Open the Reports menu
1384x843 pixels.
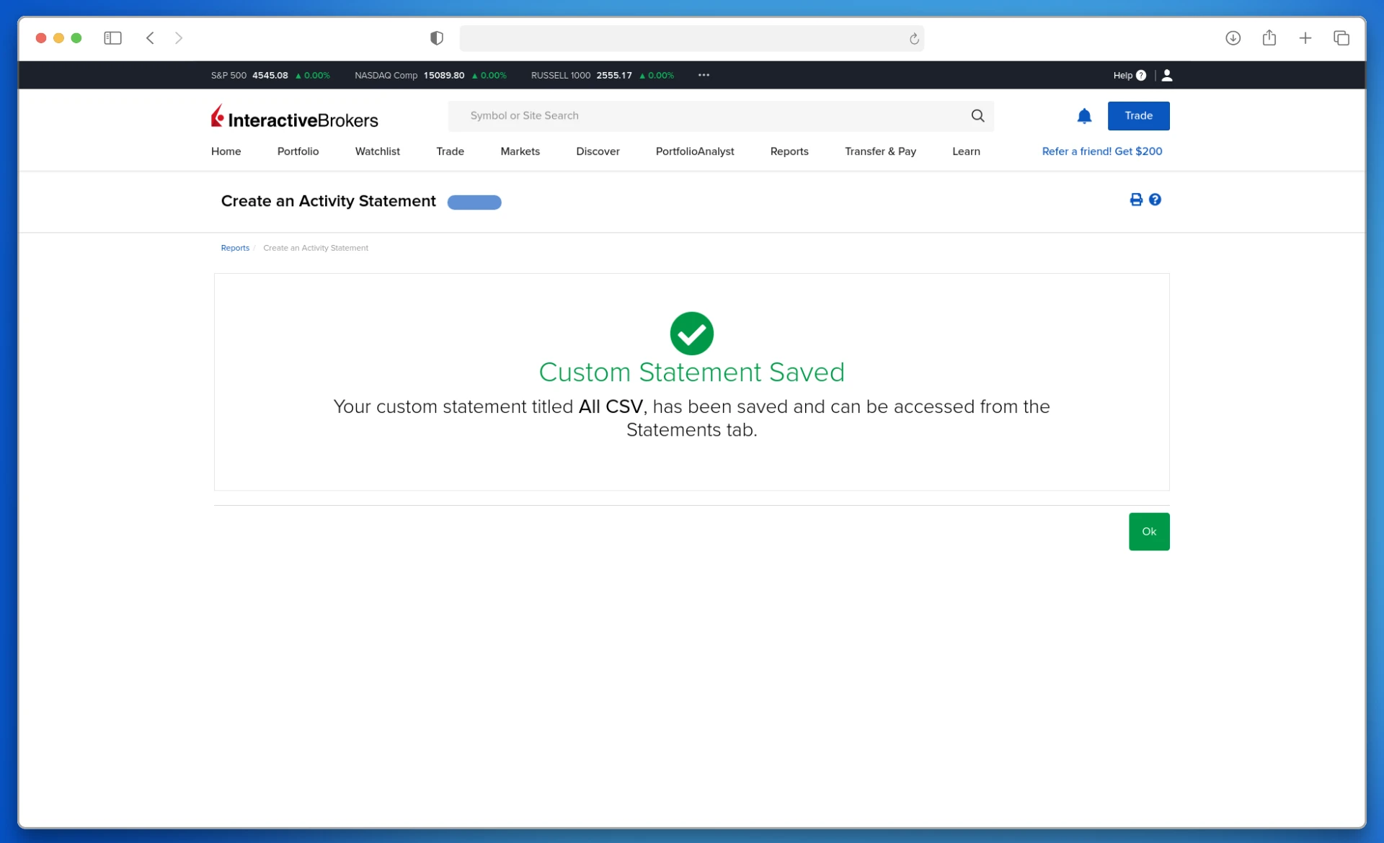tap(789, 151)
